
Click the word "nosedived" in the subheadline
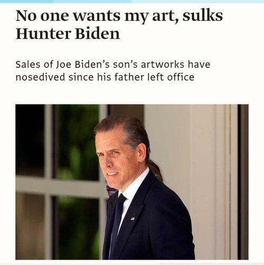[40, 77]
